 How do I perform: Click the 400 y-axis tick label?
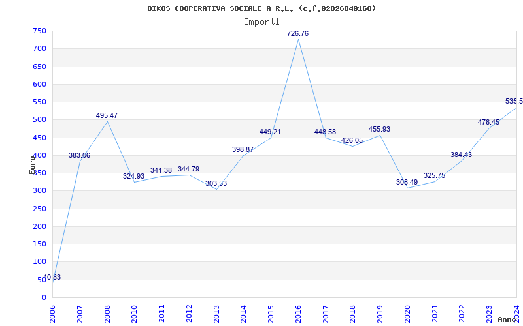pos(39,156)
